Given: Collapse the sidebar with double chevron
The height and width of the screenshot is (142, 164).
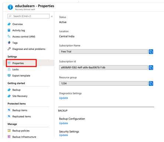Looking at the screenshot, I should coord(52,16).
